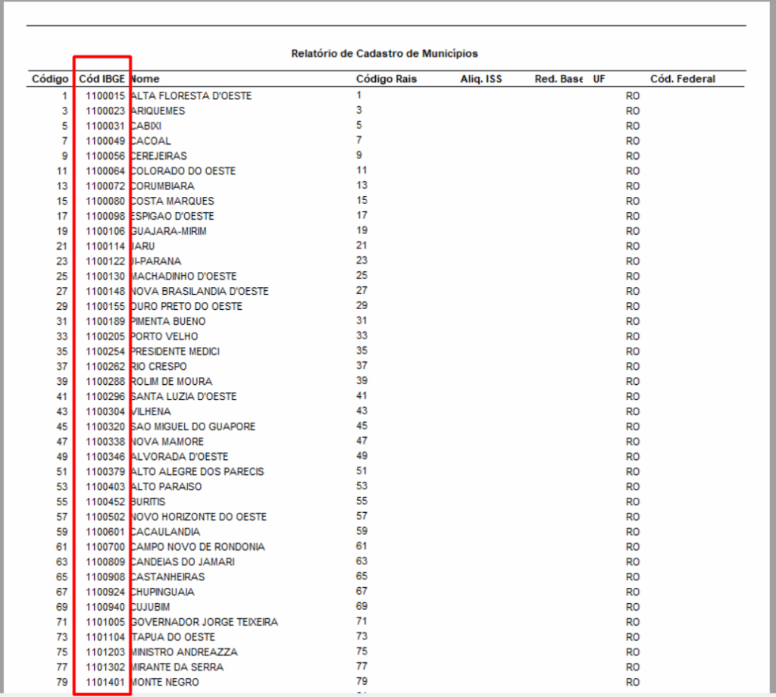Select the 'Nome' column header
The image size is (776, 697).
click(145, 79)
